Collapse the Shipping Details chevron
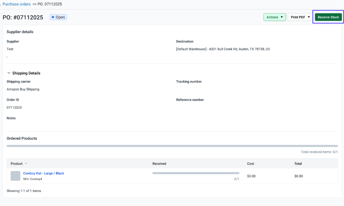This screenshot has width=344, height=206. 9,73
